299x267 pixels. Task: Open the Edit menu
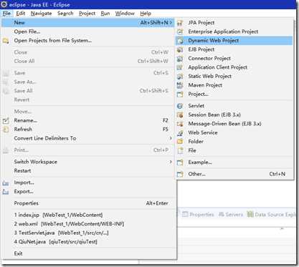[x=21, y=14]
